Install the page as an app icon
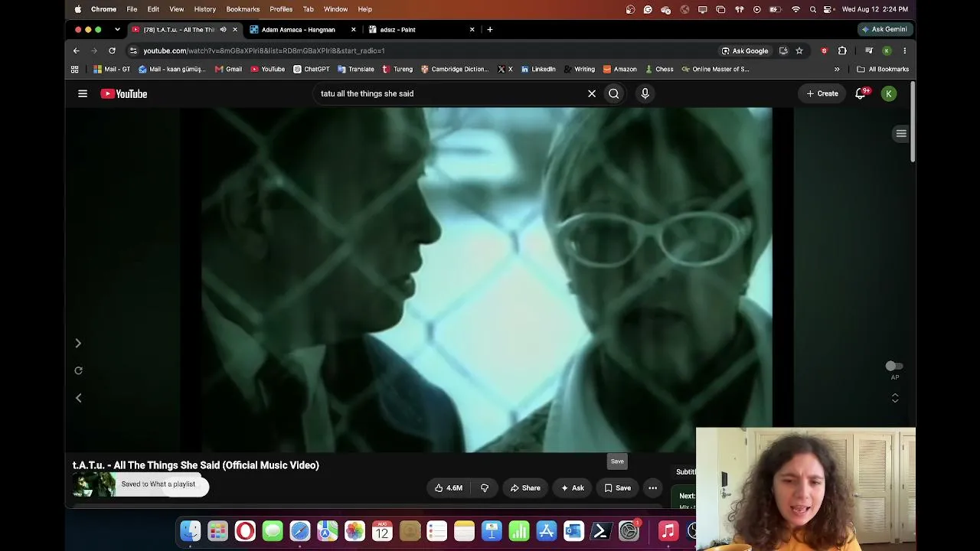Viewport: 980px width, 551px height. pyautogui.click(x=783, y=51)
